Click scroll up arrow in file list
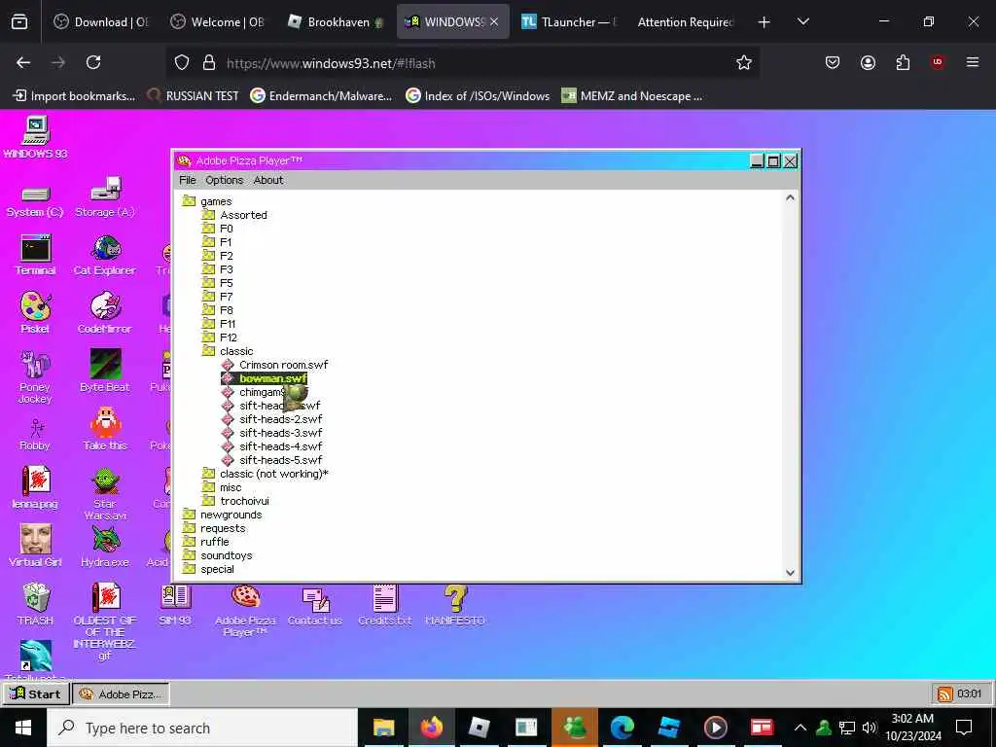 pos(790,197)
